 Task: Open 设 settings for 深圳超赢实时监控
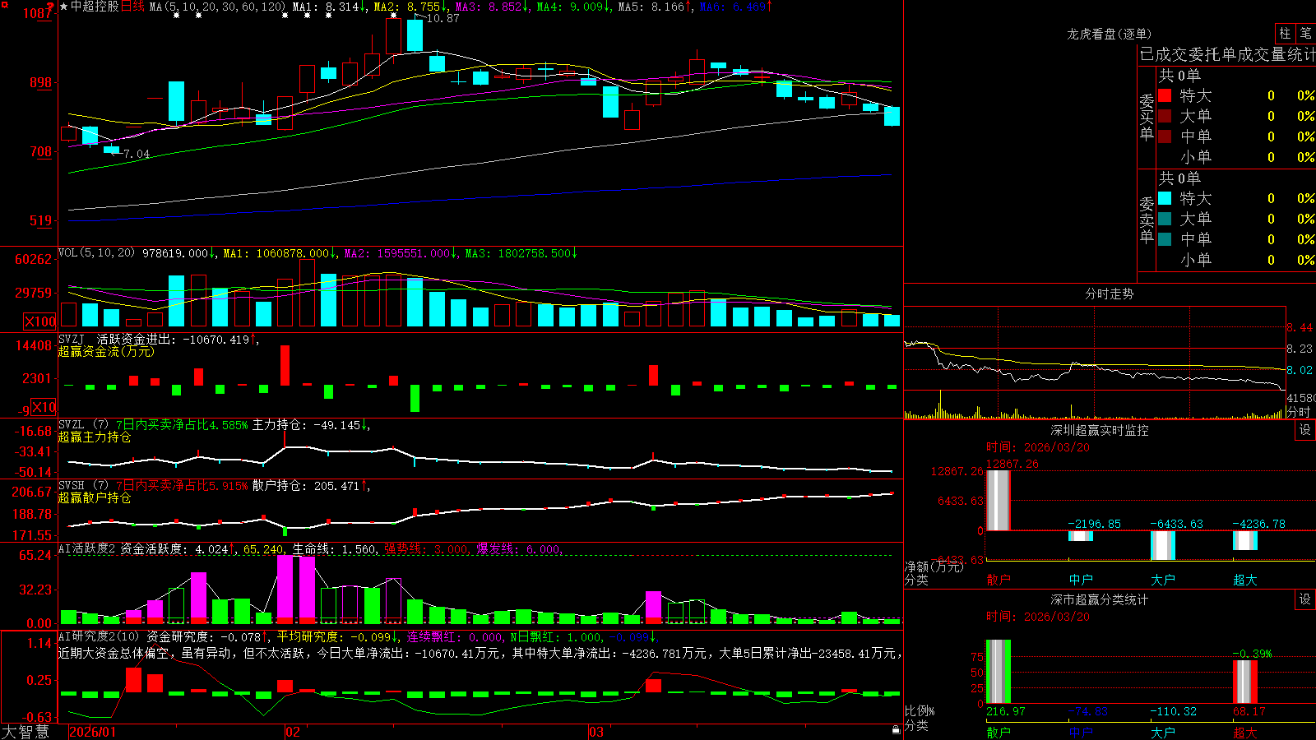click(1305, 430)
